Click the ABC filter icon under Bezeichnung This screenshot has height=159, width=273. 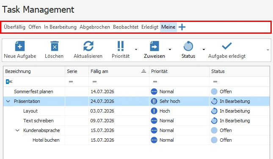tap(9, 81)
